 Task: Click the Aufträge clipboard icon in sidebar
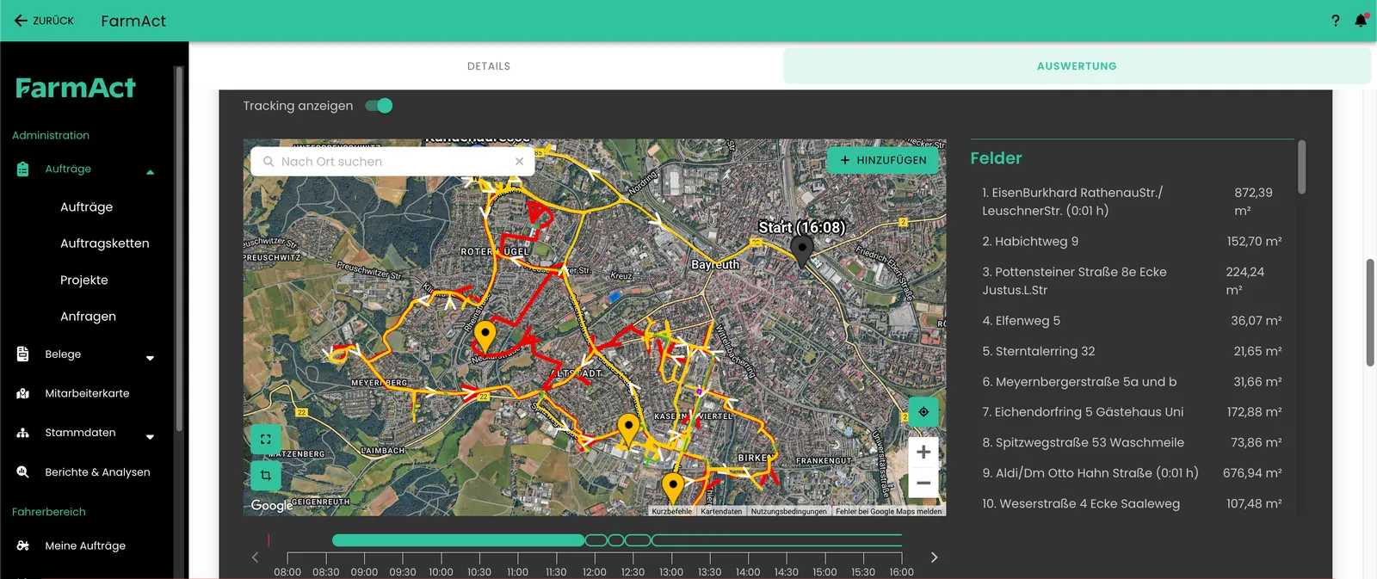point(23,169)
